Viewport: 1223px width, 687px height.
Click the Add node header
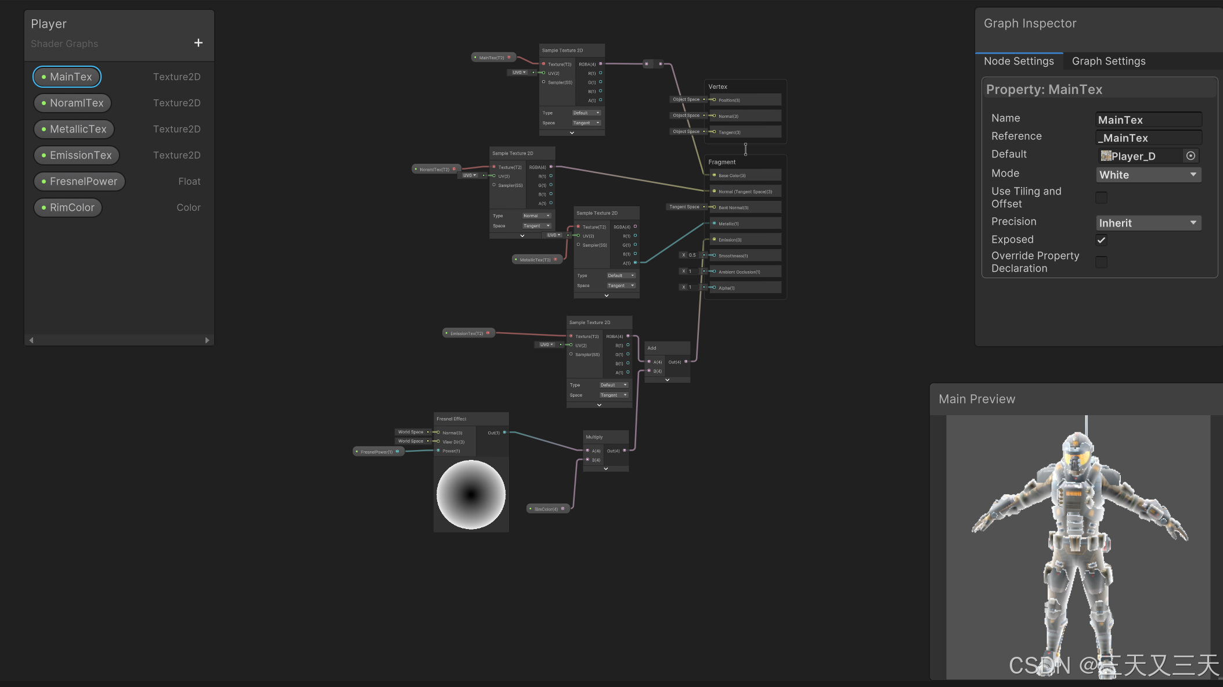pyautogui.click(x=667, y=348)
